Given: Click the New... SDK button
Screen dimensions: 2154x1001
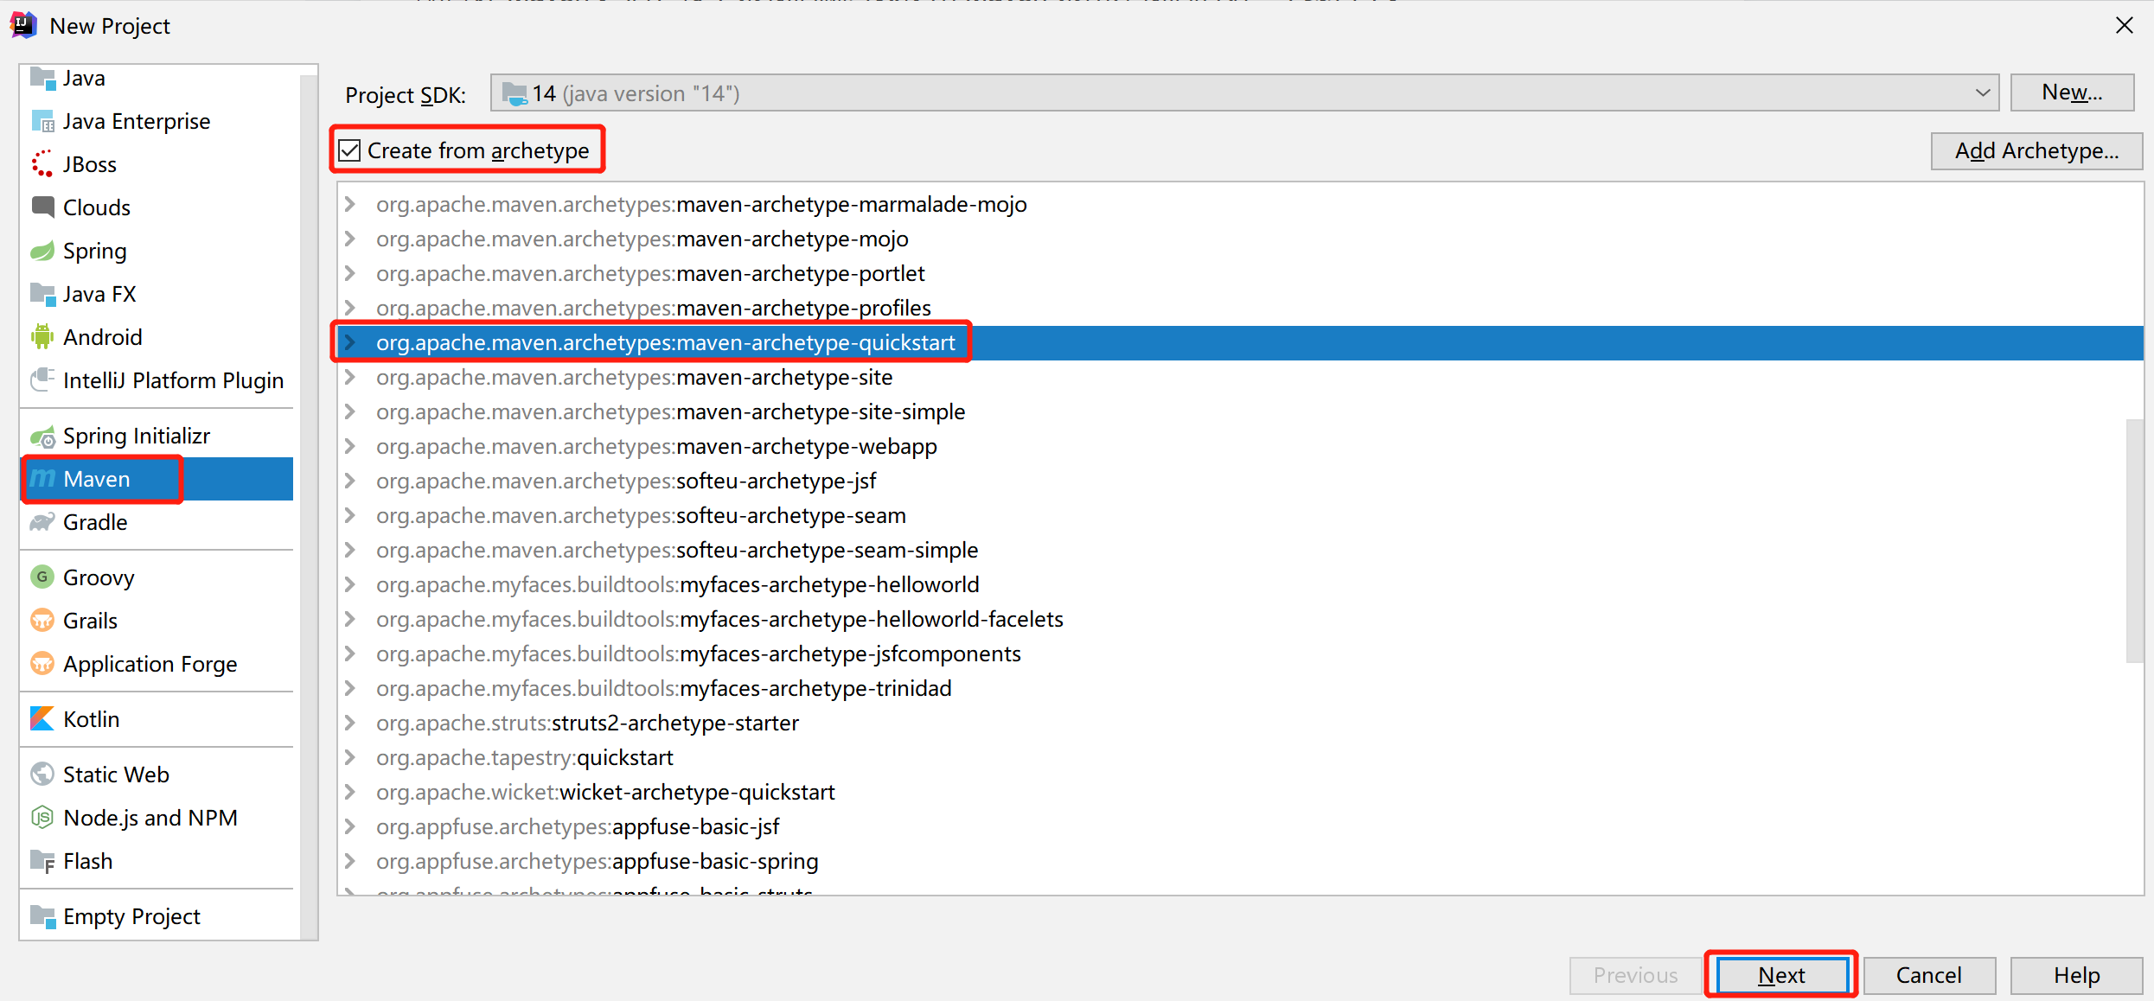Looking at the screenshot, I should click(2071, 92).
